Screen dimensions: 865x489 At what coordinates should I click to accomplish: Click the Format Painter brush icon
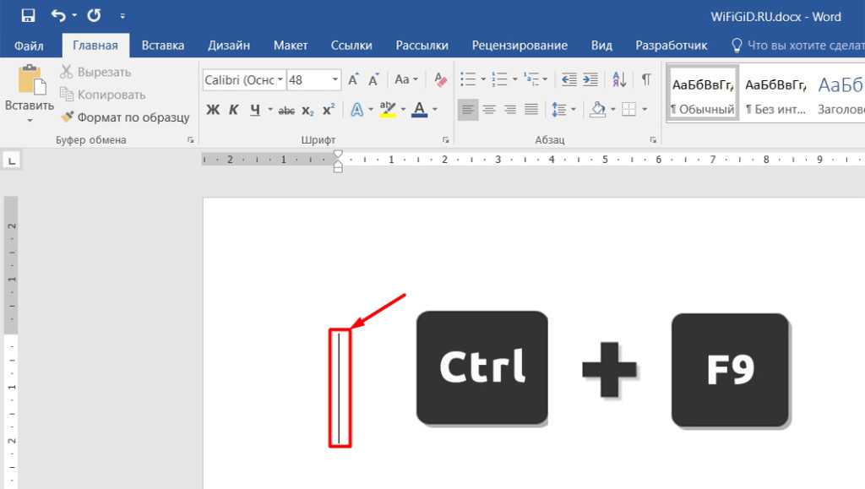click(x=67, y=117)
